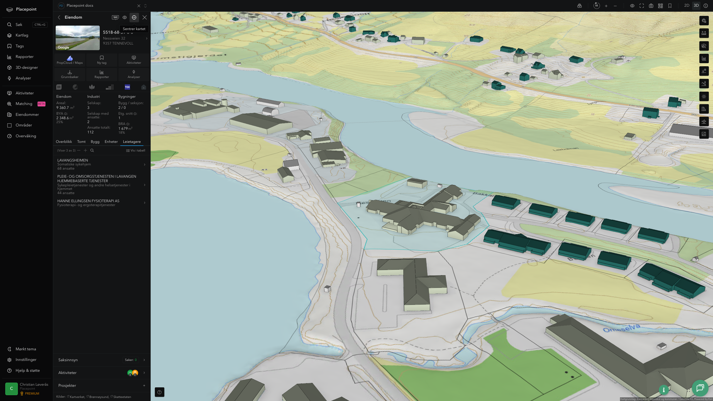Expand the Saksinnsyn section

point(102,360)
